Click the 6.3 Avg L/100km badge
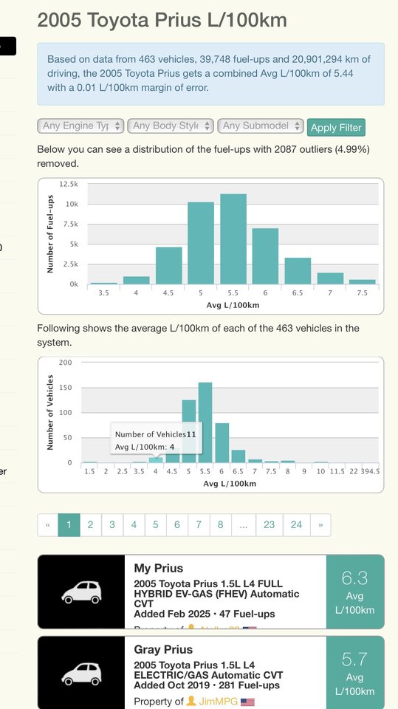Viewport: 398px width, 709px height. (x=355, y=592)
